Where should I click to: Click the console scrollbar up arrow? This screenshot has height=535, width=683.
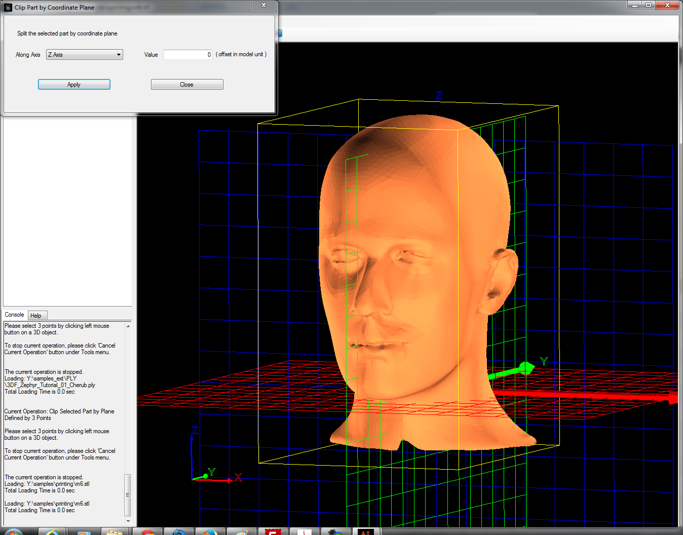(x=128, y=326)
